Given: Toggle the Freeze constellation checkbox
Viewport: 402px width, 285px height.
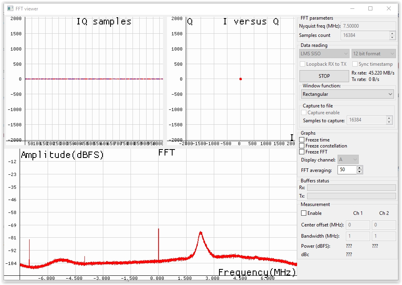Looking at the screenshot, I should click(302, 146).
